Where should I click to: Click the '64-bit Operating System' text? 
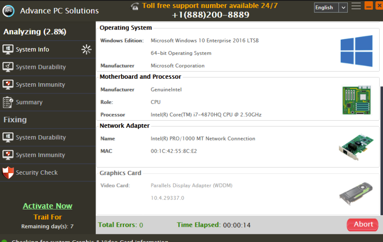pos(181,53)
